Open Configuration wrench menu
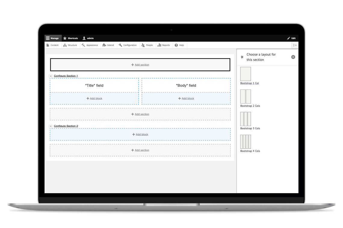Image resolution: width=343 pixels, height=228 pixels. (x=128, y=45)
